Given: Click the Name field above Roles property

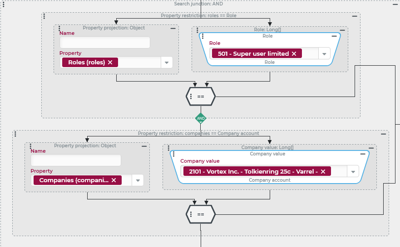Looking at the screenshot, I should click(105, 42).
